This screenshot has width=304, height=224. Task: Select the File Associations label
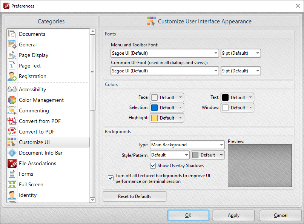(37, 163)
